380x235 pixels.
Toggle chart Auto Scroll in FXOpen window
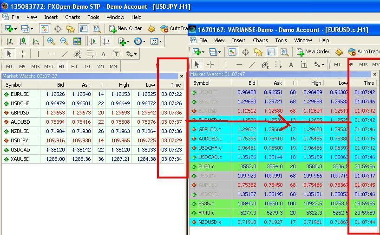[93, 41]
